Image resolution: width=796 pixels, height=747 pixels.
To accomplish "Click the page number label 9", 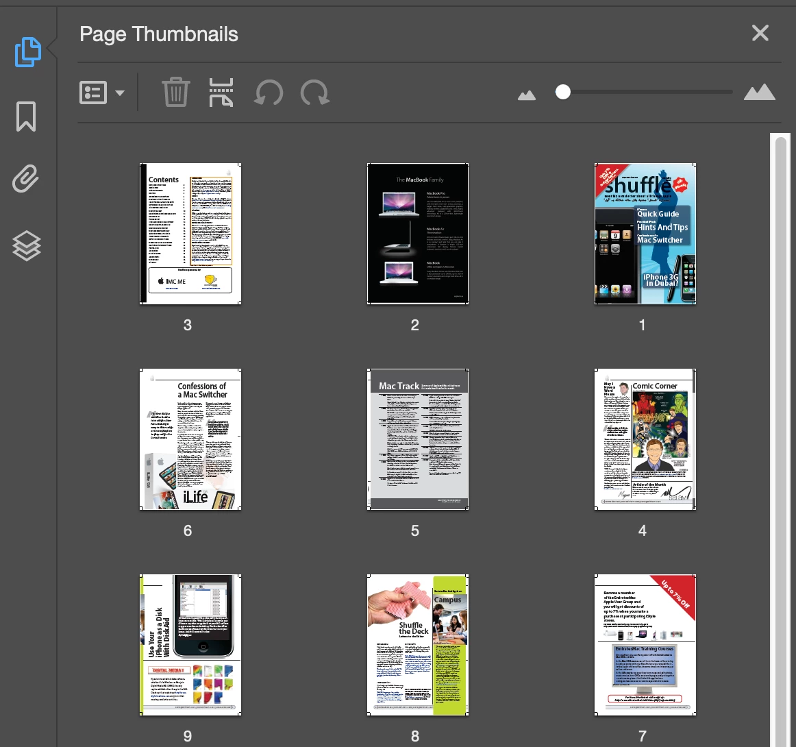I will 187,736.
